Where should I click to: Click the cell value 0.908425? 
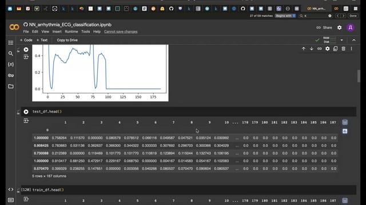41,146
